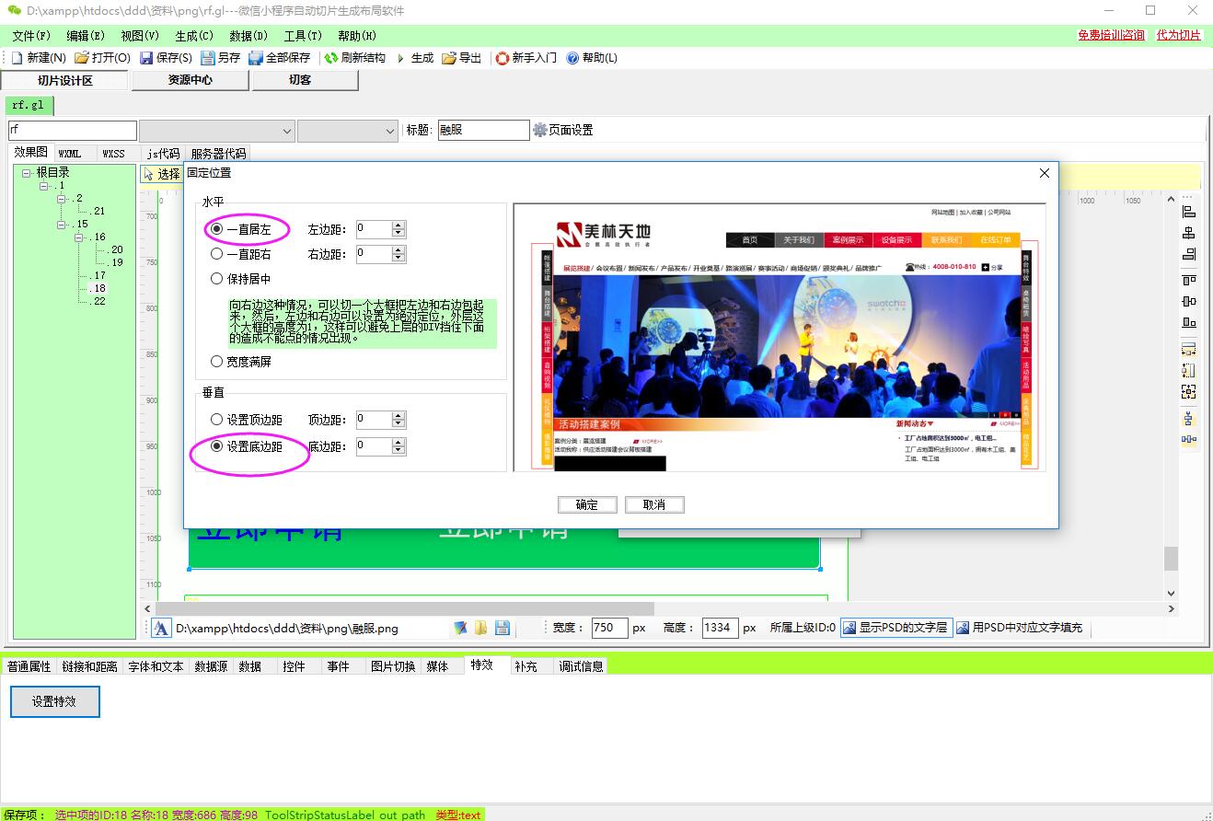Click the text 'A' icon beside the PNG path
The width and height of the screenshot is (1213, 821).
point(161,628)
